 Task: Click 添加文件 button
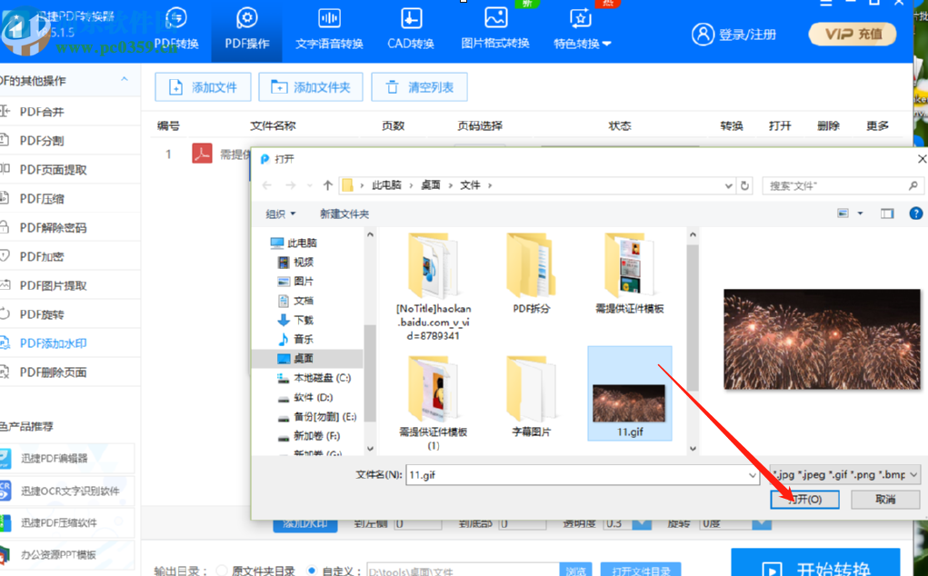(x=203, y=87)
